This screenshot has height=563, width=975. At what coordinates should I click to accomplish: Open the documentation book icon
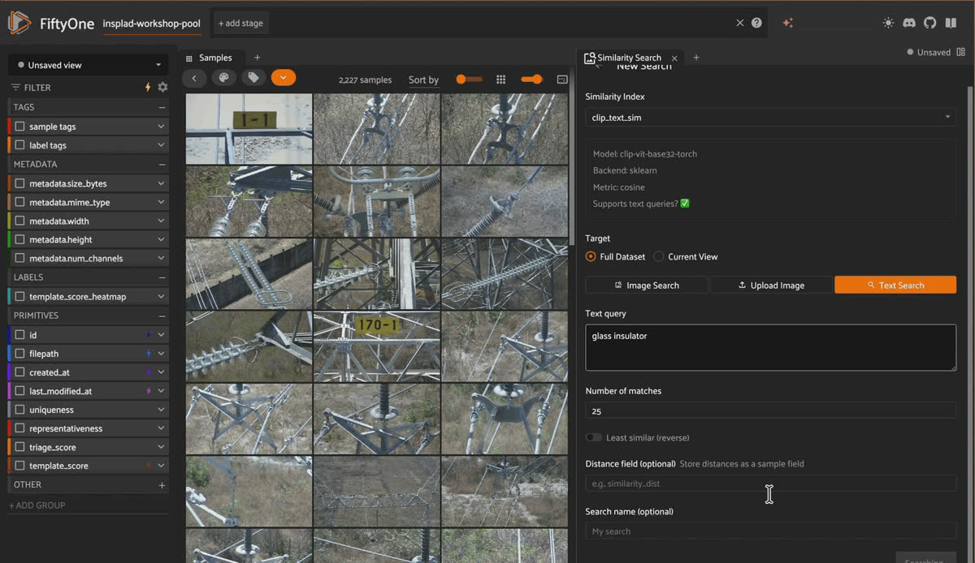[x=951, y=23]
